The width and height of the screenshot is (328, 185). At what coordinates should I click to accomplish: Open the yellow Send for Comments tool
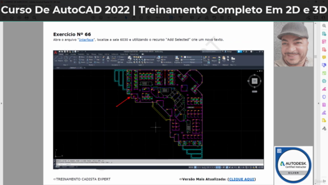(x=324, y=120)
